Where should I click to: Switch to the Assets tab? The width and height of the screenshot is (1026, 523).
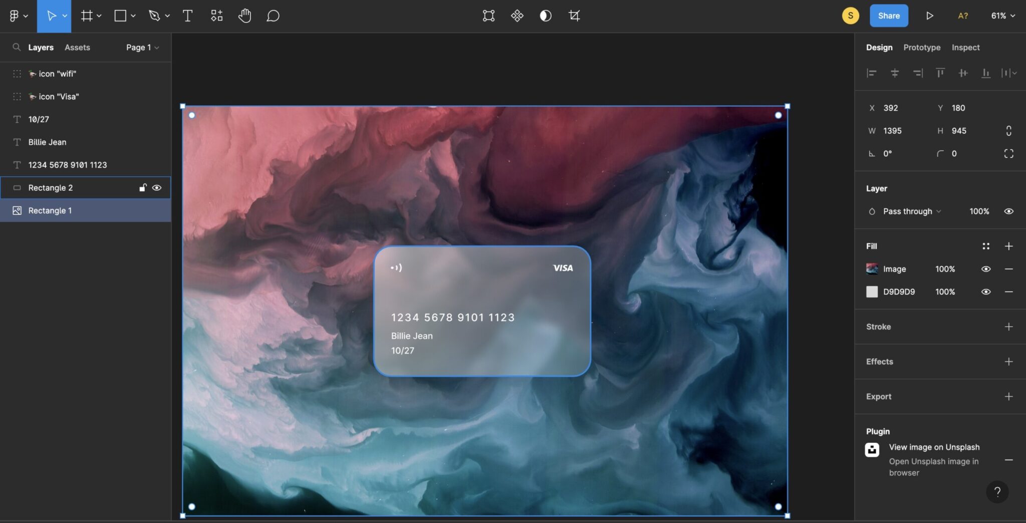77,47
